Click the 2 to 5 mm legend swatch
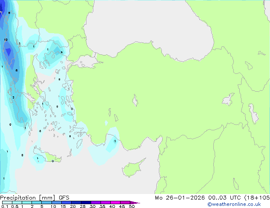270x208 pixels. point(37,202)
